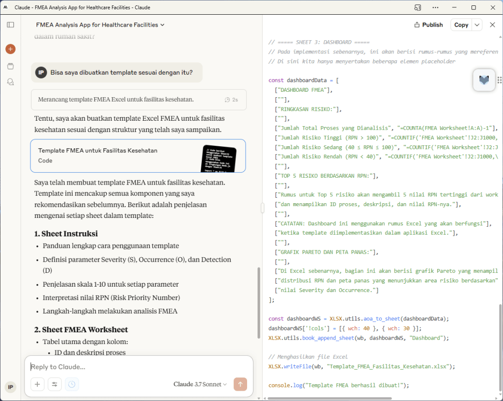Viewport: 503px width, 401px height.
Task: Open the Claude 3.7 Sonnet model selector
Action: click(x=200, y=384)
